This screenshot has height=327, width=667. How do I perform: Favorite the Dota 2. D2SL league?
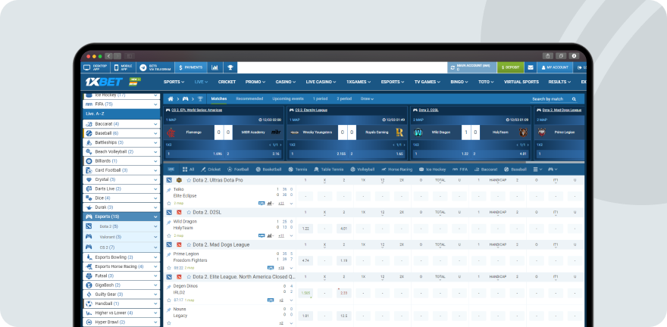[189, 212]
